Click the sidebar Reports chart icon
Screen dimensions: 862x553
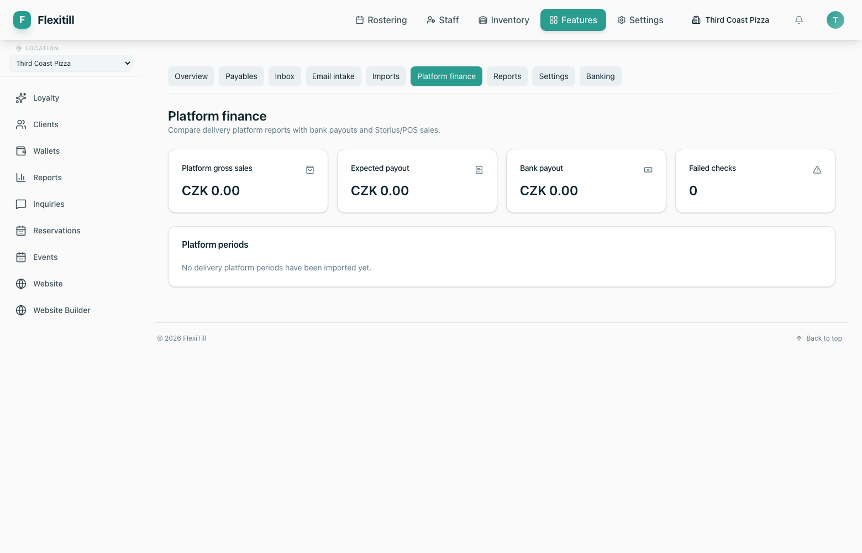(x=21, y=178)
